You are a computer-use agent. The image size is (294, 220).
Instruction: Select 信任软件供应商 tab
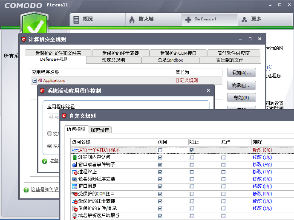click(x=233, y=53)
